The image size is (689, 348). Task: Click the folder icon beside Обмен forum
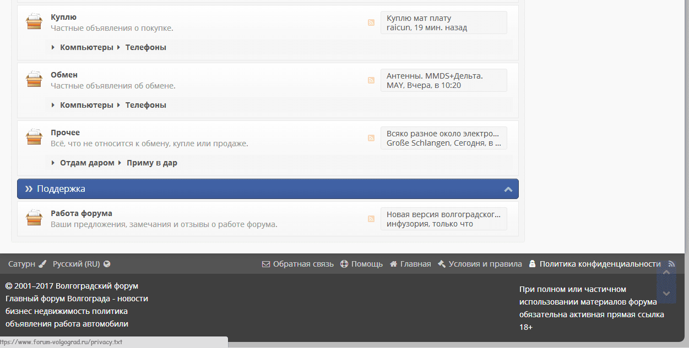[34, 80]
